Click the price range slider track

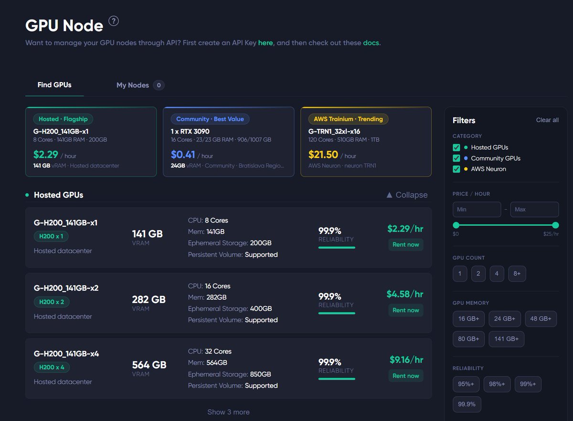coord(506,225)
